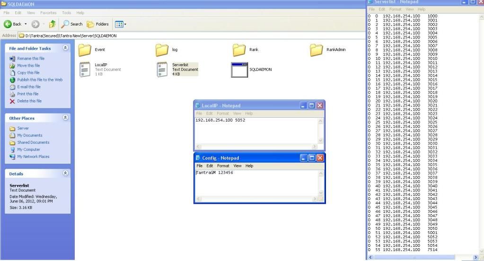Screen dimensions: 484x261
Task: Click the Up folder toolbar icon
Action: 52,24
